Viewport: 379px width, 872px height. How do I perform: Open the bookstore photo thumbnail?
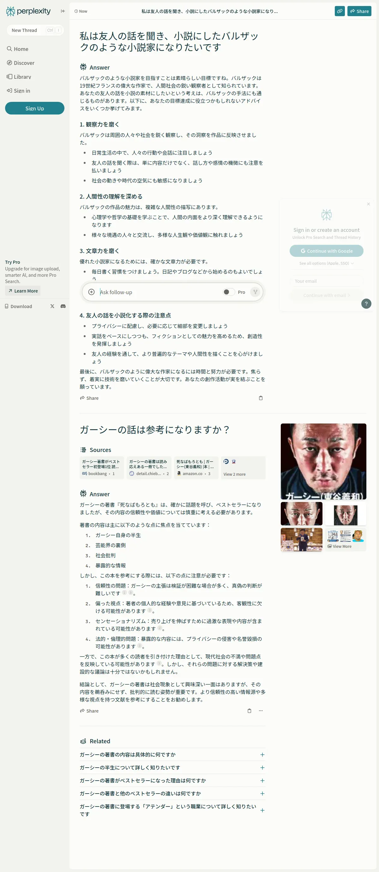point(302,540)
